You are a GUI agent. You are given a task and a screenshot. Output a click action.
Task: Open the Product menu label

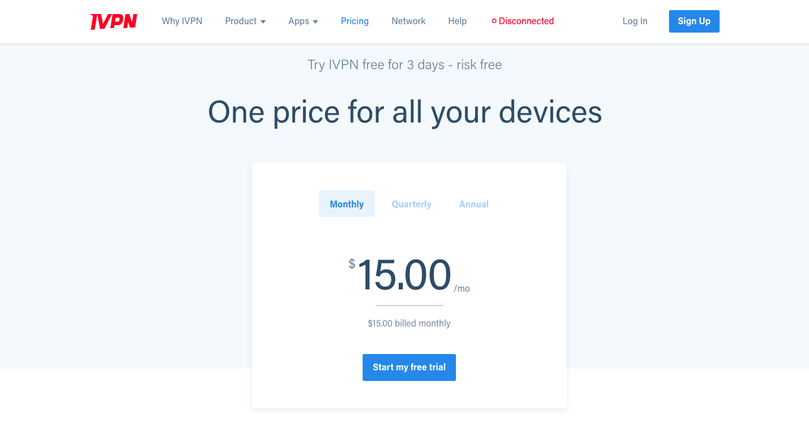tap(241, 21)
